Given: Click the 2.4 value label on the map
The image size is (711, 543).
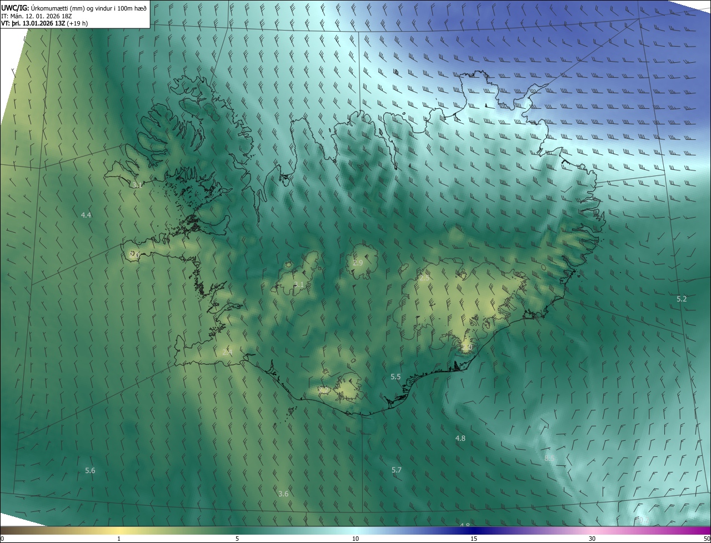Looking at the screenshot, I should [227, 352].
